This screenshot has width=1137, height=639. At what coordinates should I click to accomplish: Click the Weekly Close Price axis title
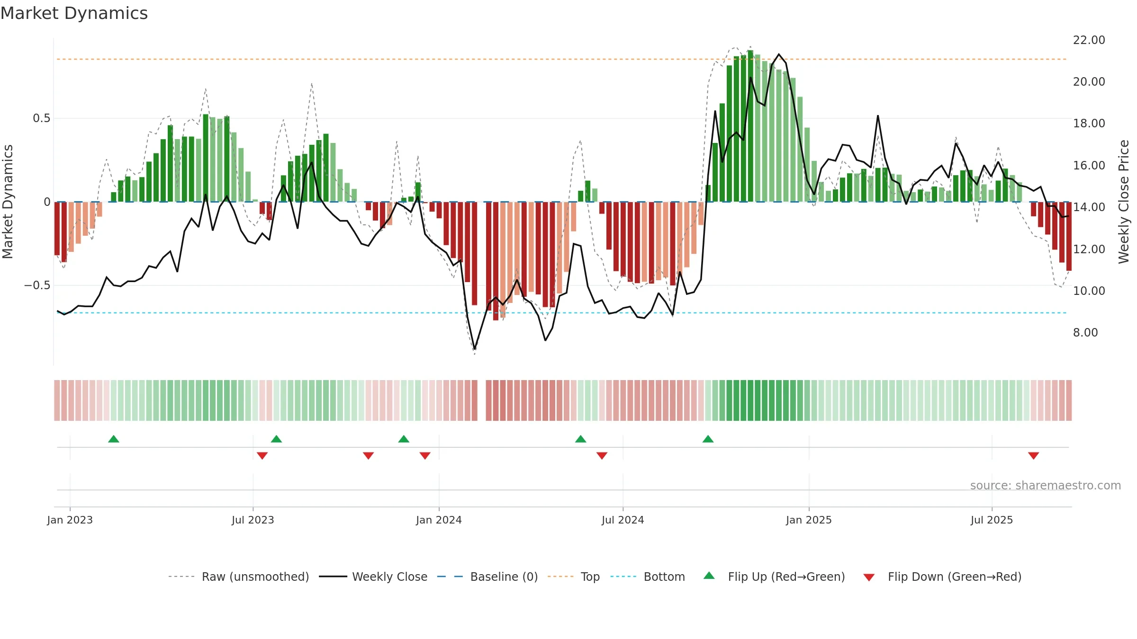coord(1124,202)
